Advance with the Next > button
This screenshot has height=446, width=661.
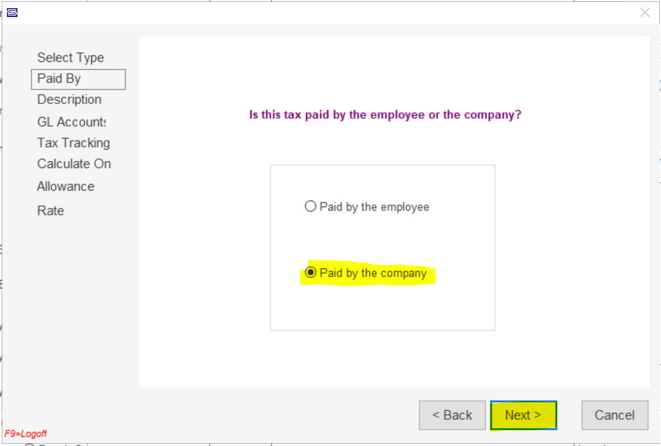[x=524, y=415]
